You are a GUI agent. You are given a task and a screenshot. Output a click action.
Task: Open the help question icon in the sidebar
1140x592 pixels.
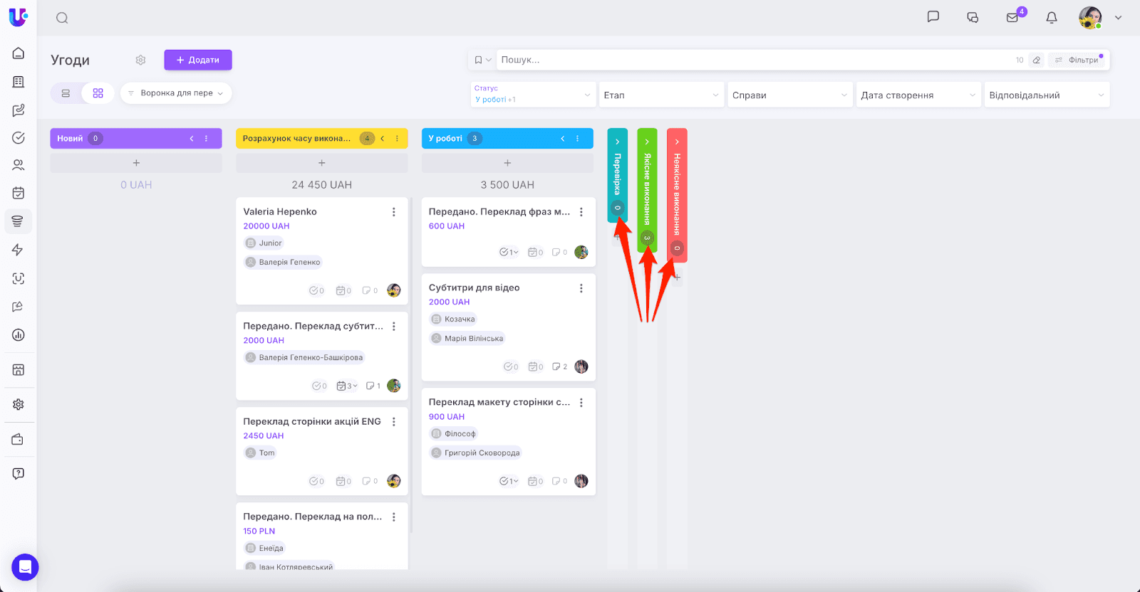click(x=19, y=474)
